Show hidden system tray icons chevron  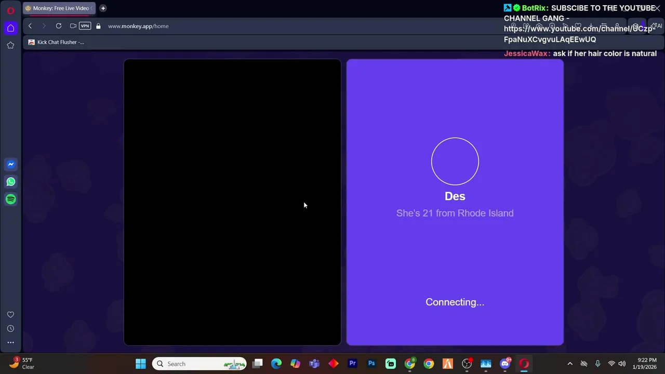click(570, 364)
